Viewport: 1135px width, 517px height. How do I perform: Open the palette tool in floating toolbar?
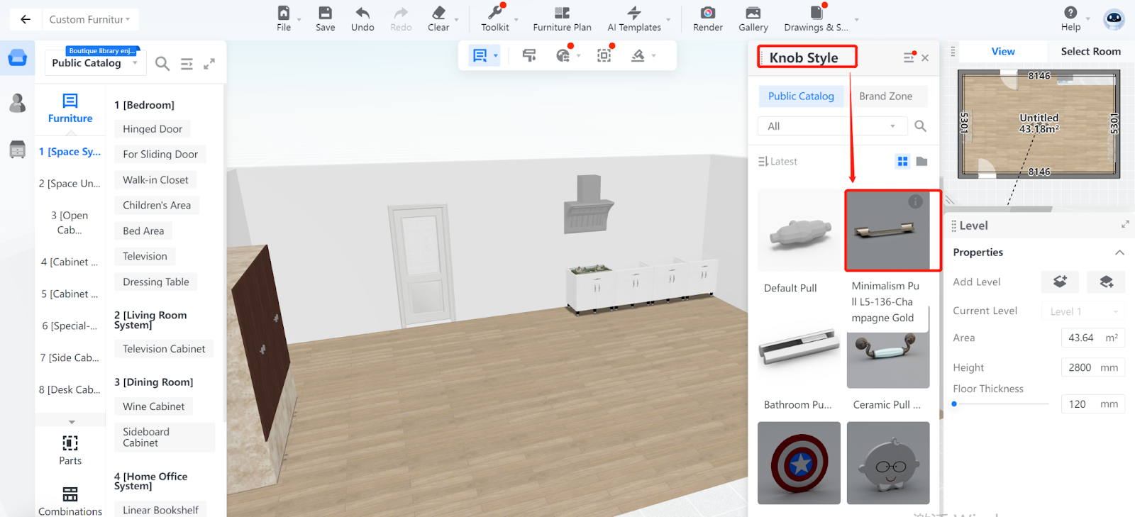tap(563, 55)
